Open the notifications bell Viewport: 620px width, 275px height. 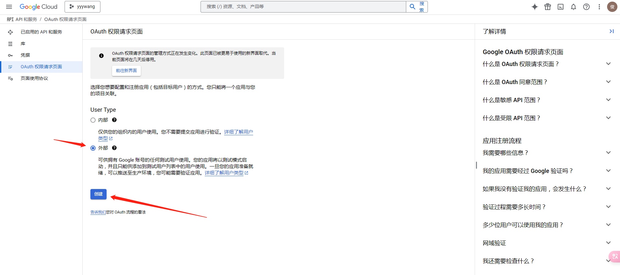[573, 7]
